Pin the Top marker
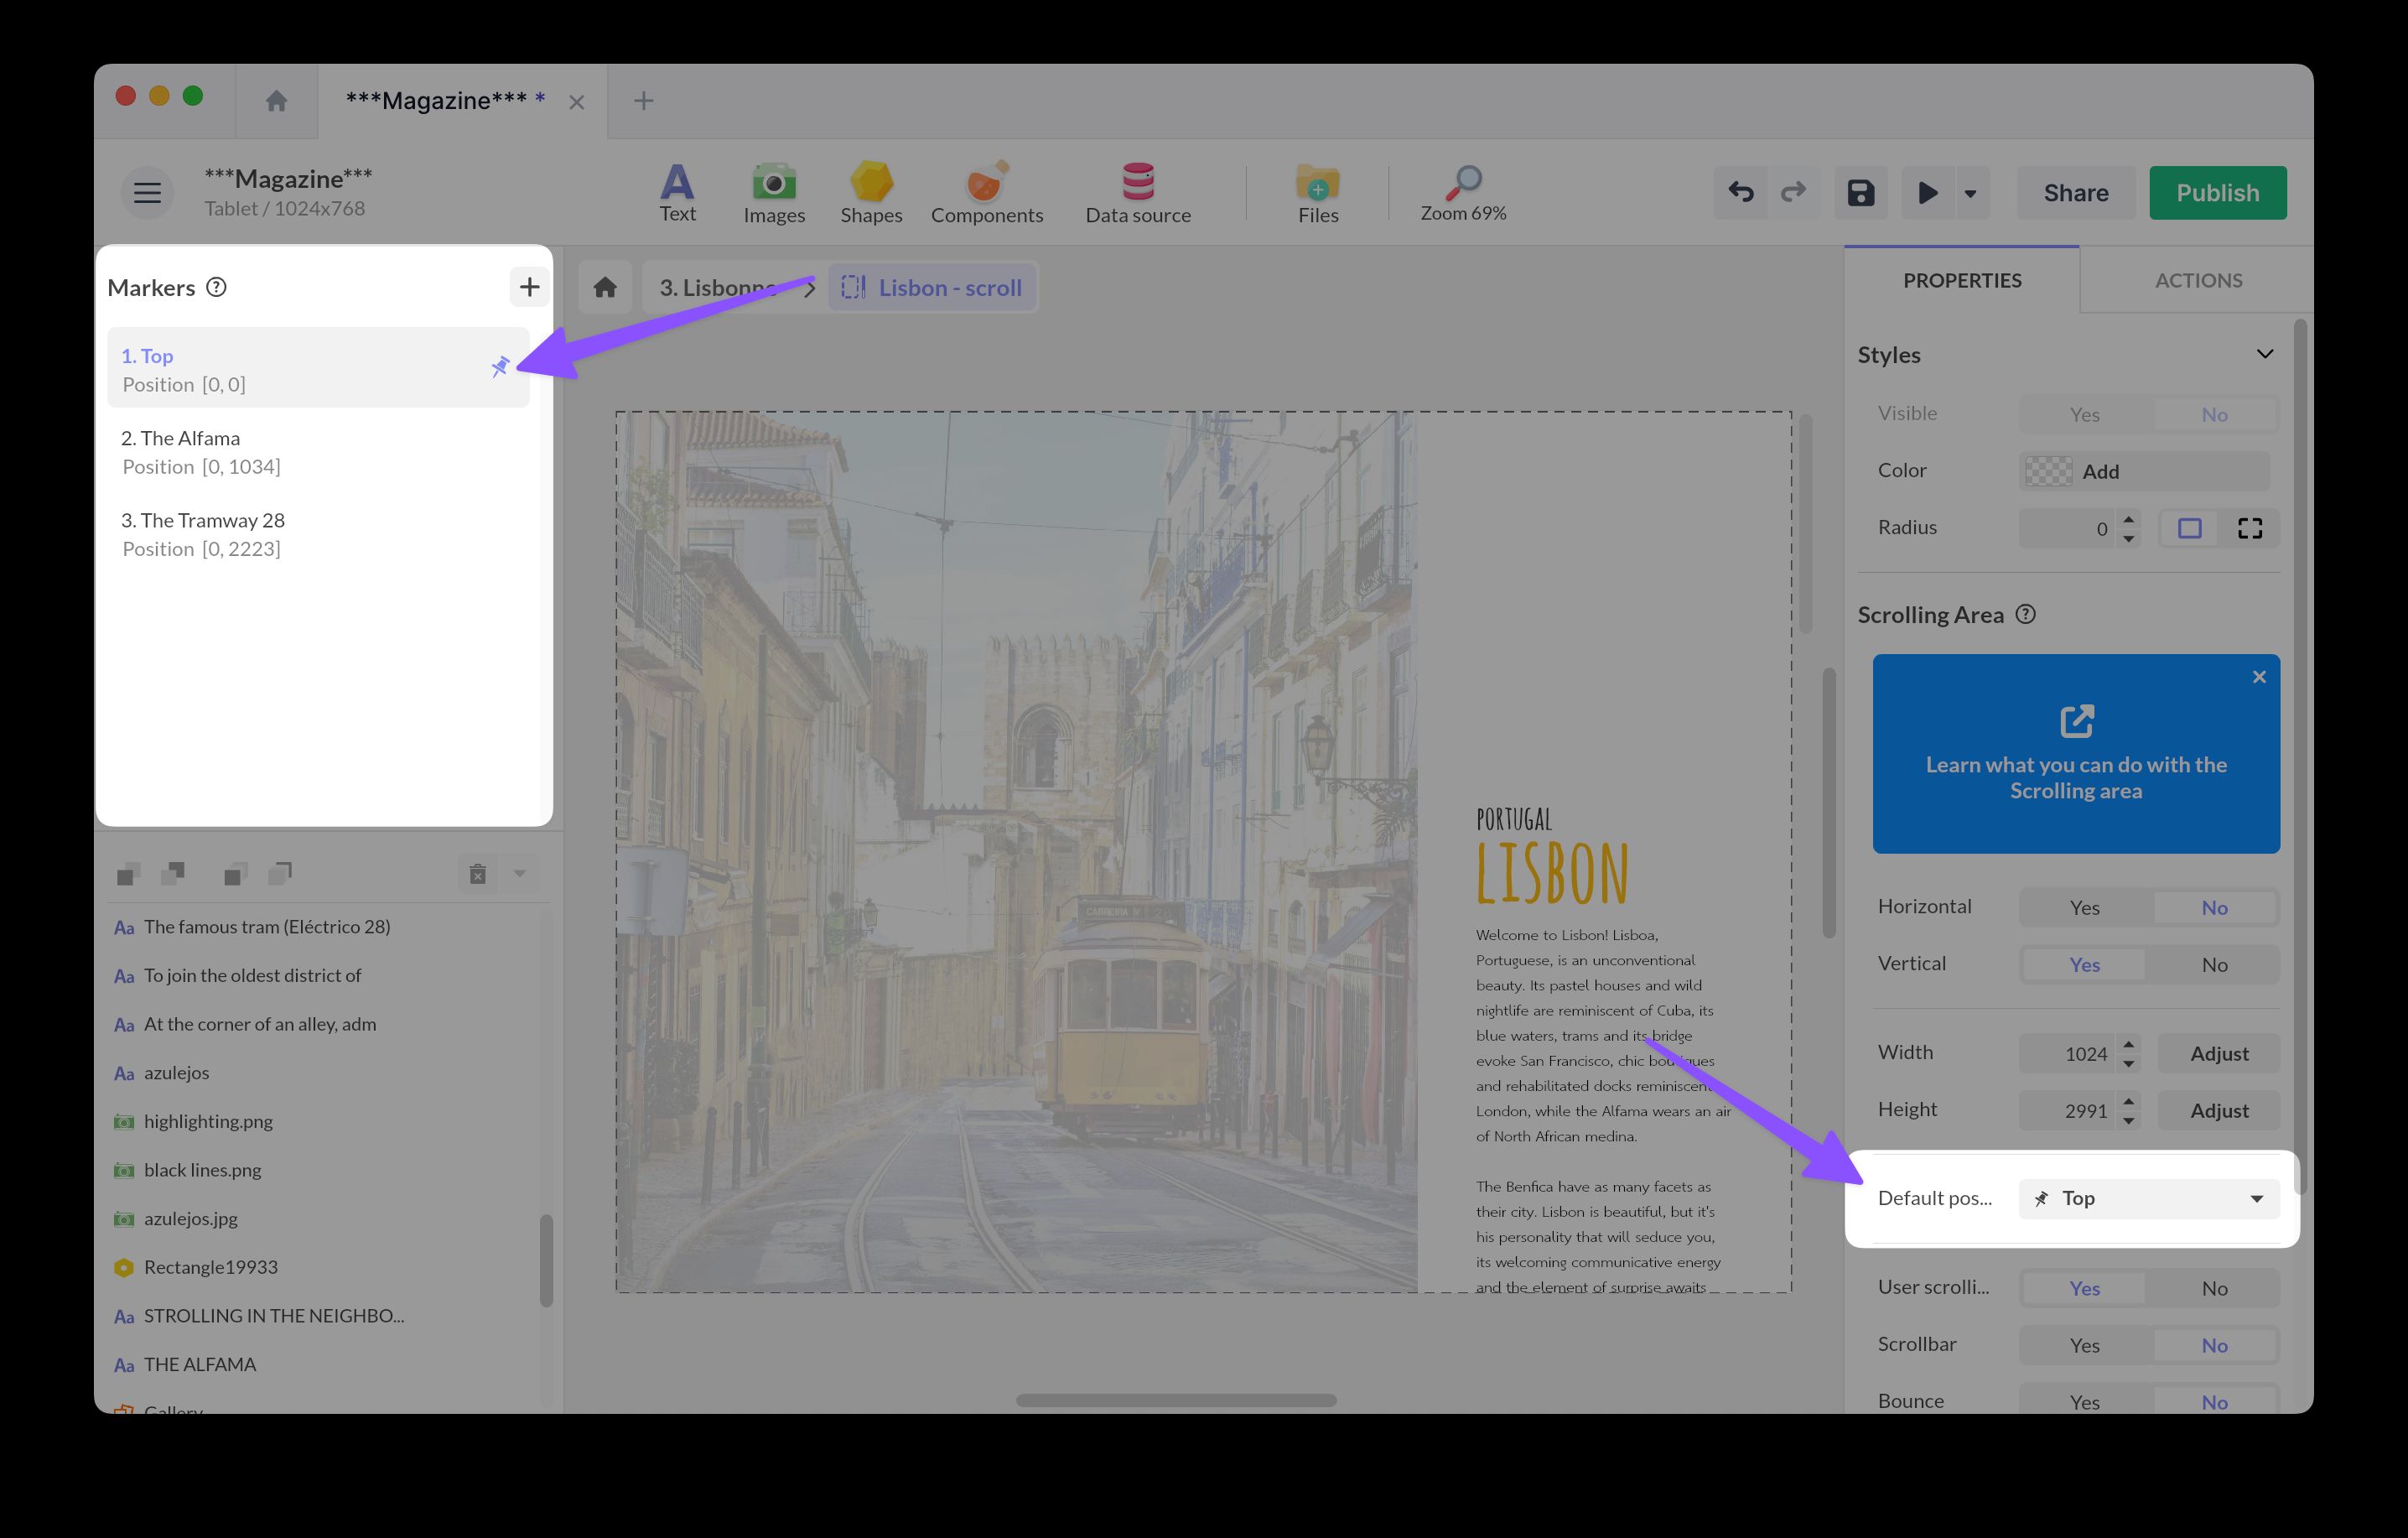The height and width of the screenshot is (1538, 2408). click(x=501, y=367)
